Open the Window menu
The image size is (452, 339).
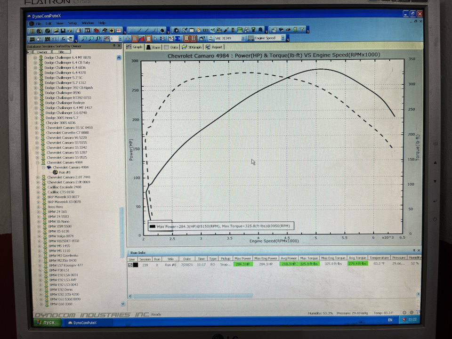click(88, 23)
